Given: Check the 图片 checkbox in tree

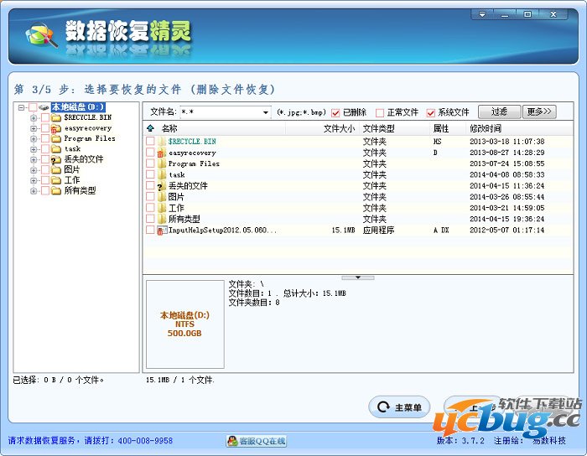Looking at the screenshot, I should coord(45,170).
